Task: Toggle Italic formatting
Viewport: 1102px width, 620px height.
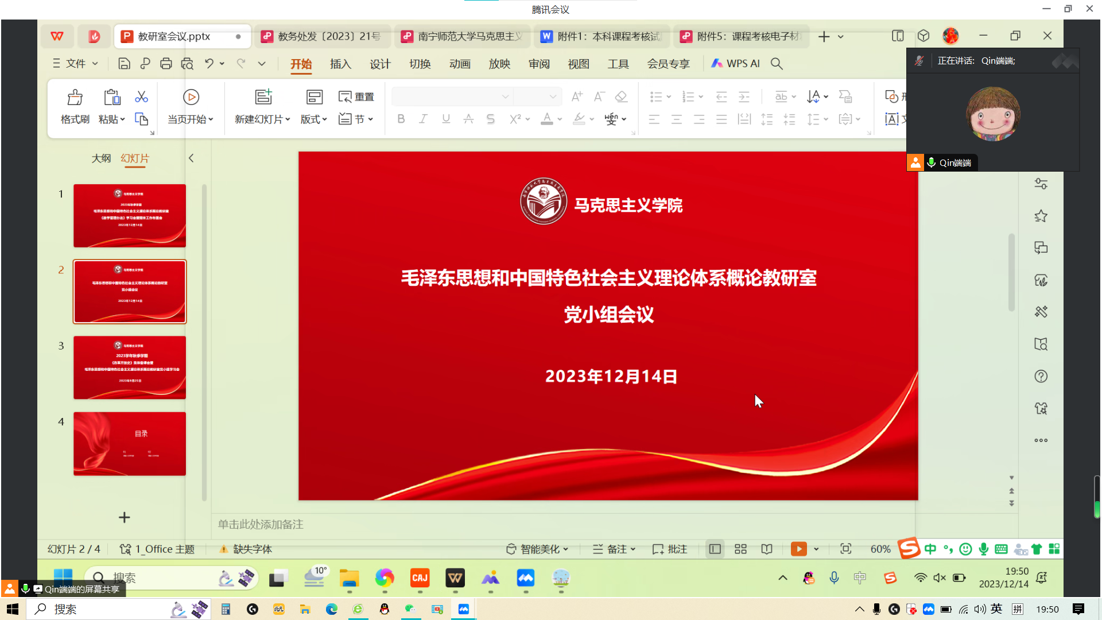Action: [x=423, y=119]
